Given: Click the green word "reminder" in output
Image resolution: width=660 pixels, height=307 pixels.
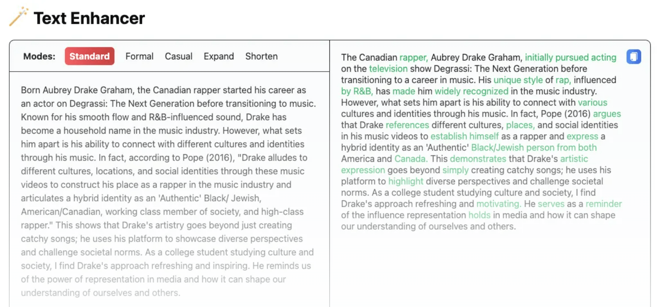Looking at the screenshot, I should click(604, 204).
